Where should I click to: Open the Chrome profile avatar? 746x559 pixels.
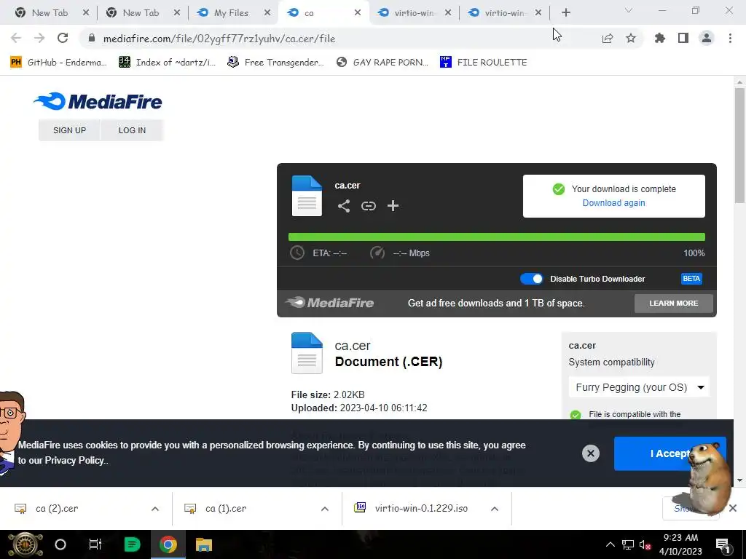click(707, 38)
